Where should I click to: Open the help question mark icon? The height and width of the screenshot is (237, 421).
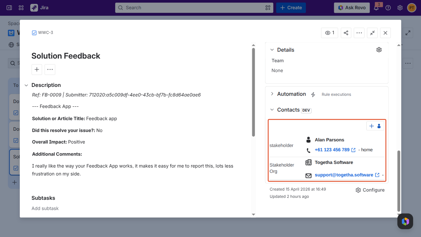tap(388, 8)
